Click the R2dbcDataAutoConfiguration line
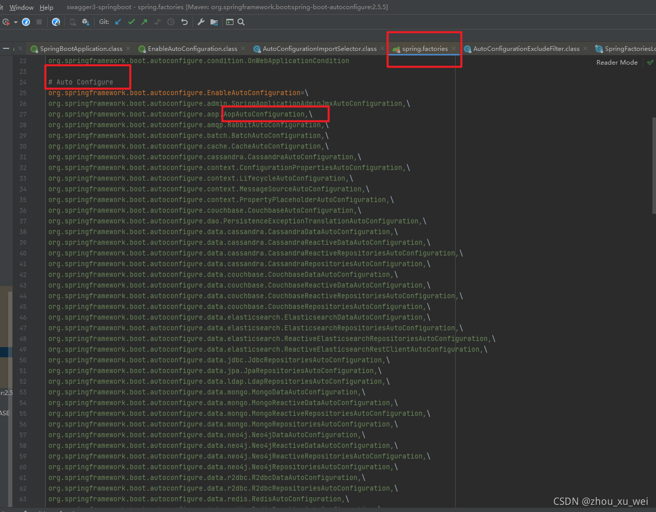This screenshot has height=512, width=656. pos(207,478)
